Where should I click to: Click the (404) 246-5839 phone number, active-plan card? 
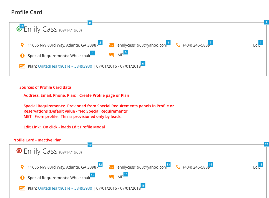pyautogui.click(x=197, y=45)
